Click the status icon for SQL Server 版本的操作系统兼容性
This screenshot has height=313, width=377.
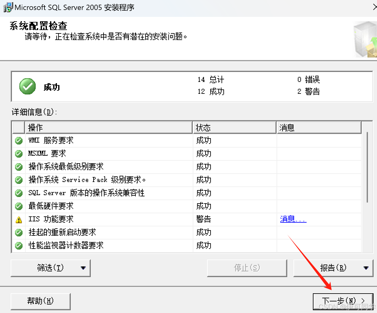pyautogui.click(x=19, y=193)
